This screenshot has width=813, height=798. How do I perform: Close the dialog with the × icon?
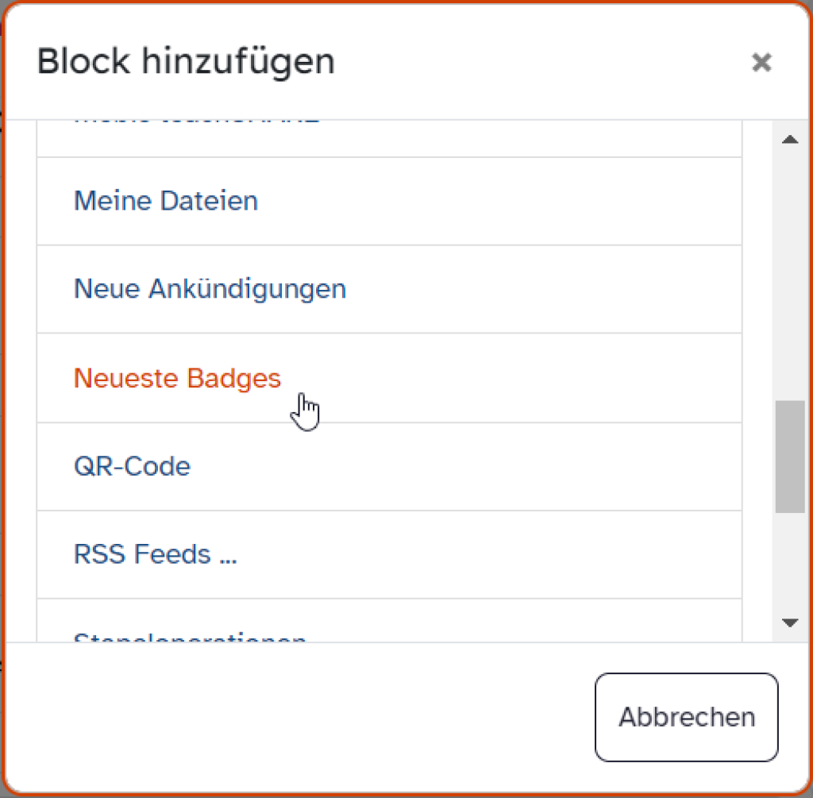coord(761,62)
